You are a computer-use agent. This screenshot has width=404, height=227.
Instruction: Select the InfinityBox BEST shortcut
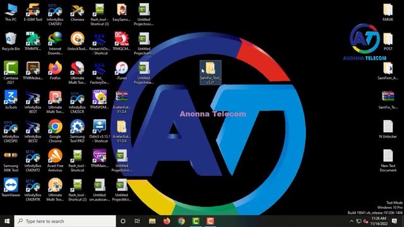33,102
